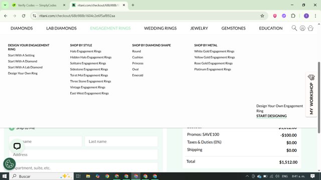Go back to the previous page
321x180 pixels.
(6, 15)
